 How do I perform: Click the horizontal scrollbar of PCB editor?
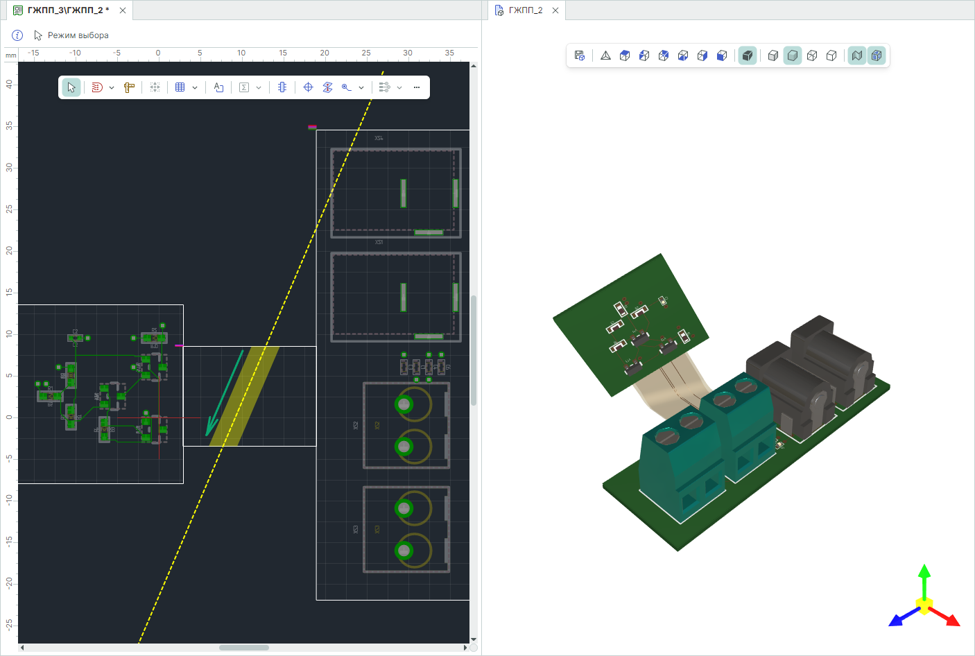(243, 648)
